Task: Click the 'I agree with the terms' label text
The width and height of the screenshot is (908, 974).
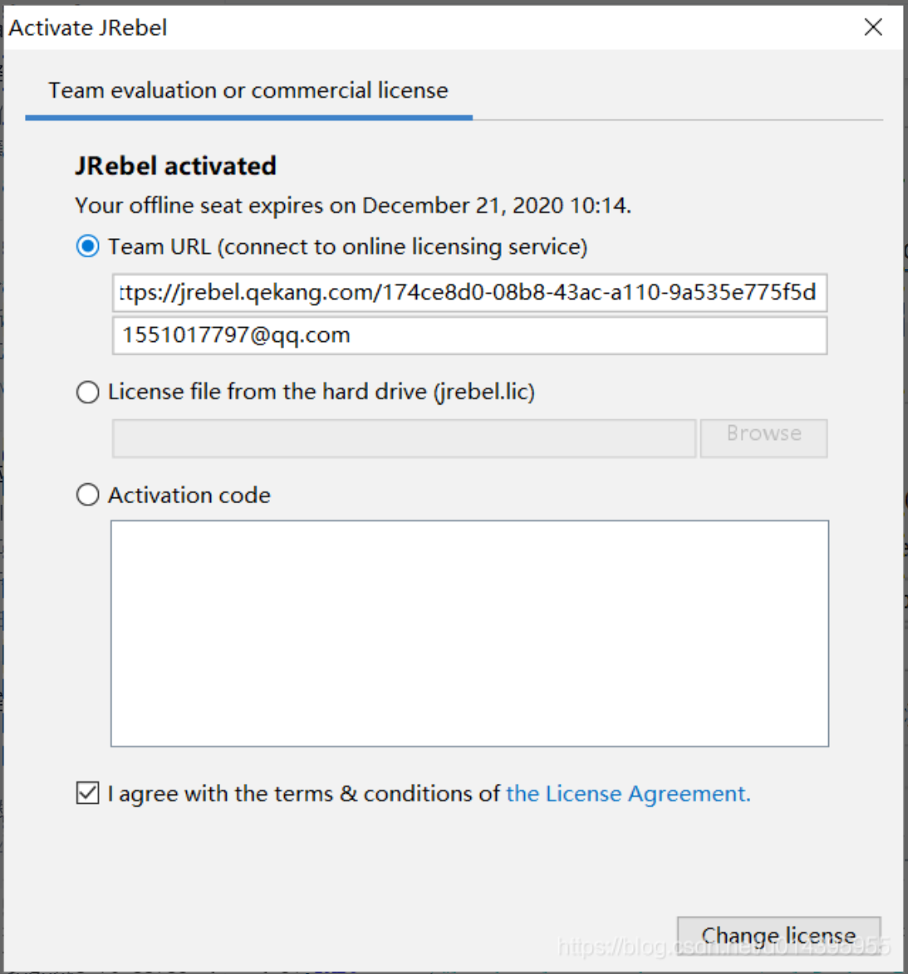Action: (x=304, y=794)
